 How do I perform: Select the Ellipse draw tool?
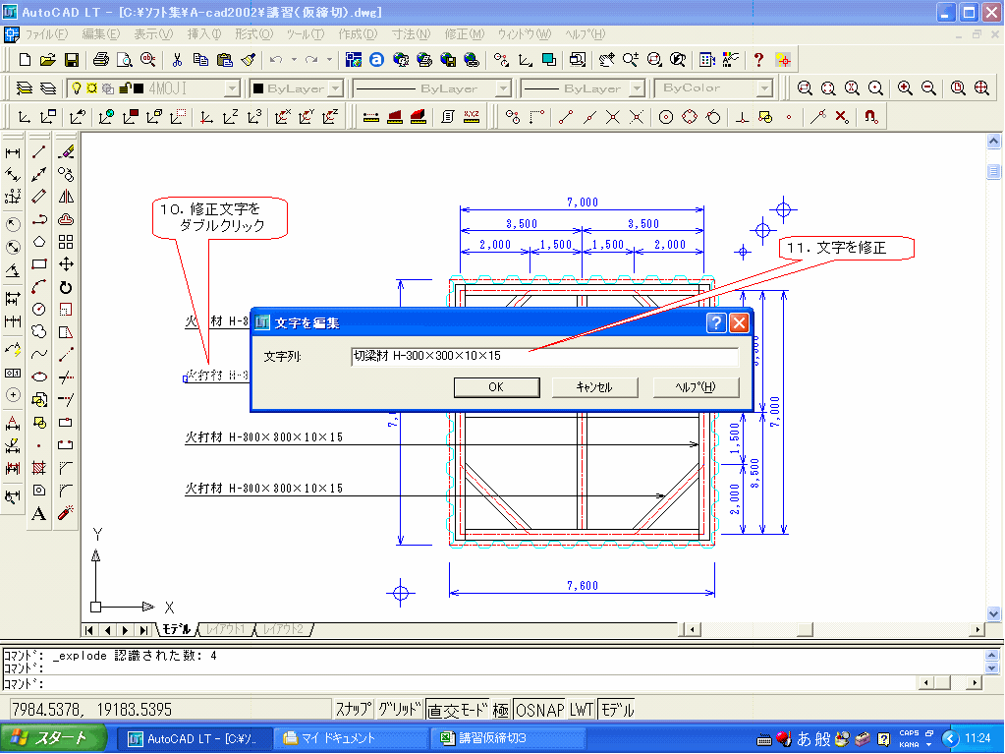tap(39, 377)
